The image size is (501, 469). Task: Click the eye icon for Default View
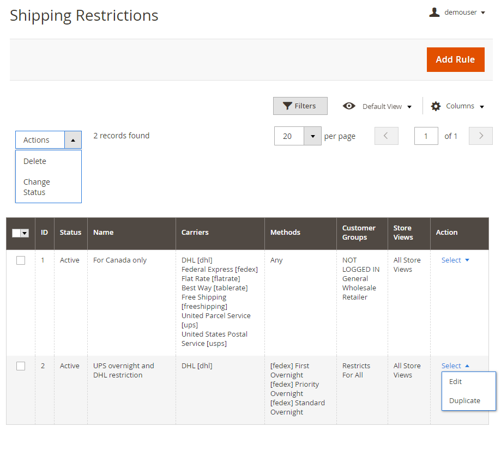click(349, 106)
